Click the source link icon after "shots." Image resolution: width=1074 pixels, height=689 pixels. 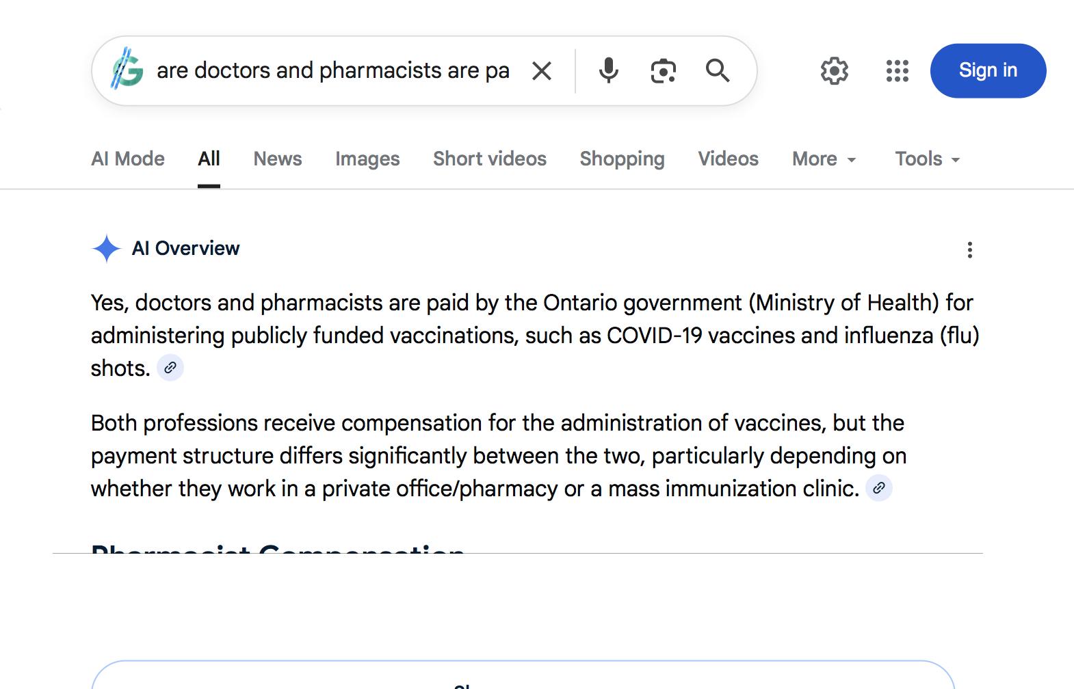170,368
